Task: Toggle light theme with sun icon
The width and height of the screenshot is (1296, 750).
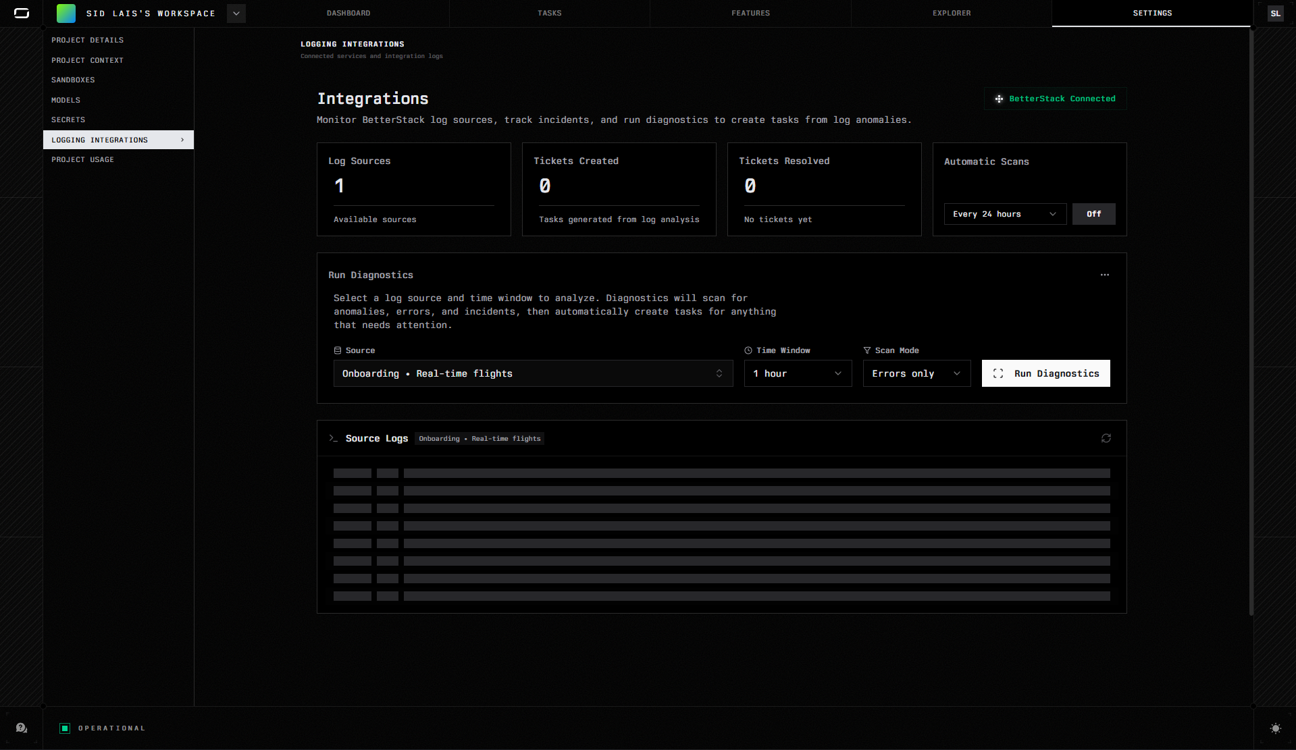Action: click(1275, 728)
